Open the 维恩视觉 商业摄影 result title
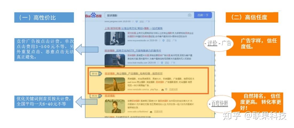The image size is (294, 128). tap(134, 74)
